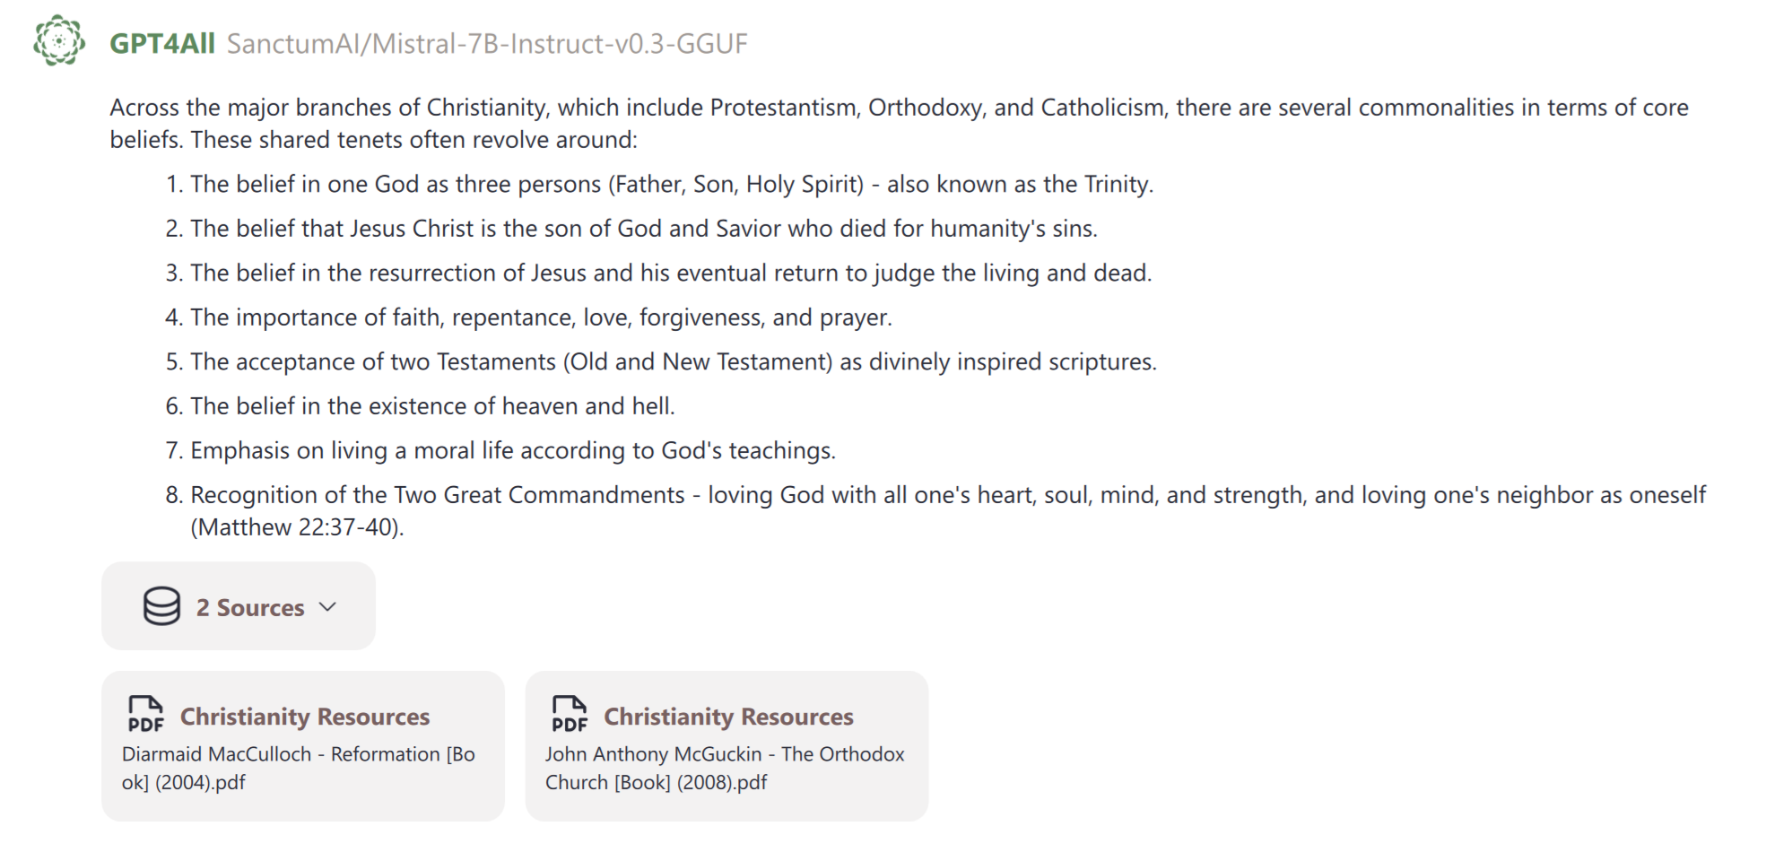This screenshot has height=852, width=1792.
Task: Open the Christianity Resources title on the Orthodox Church card
Action: pyautogui.click(x=728, y=717)
